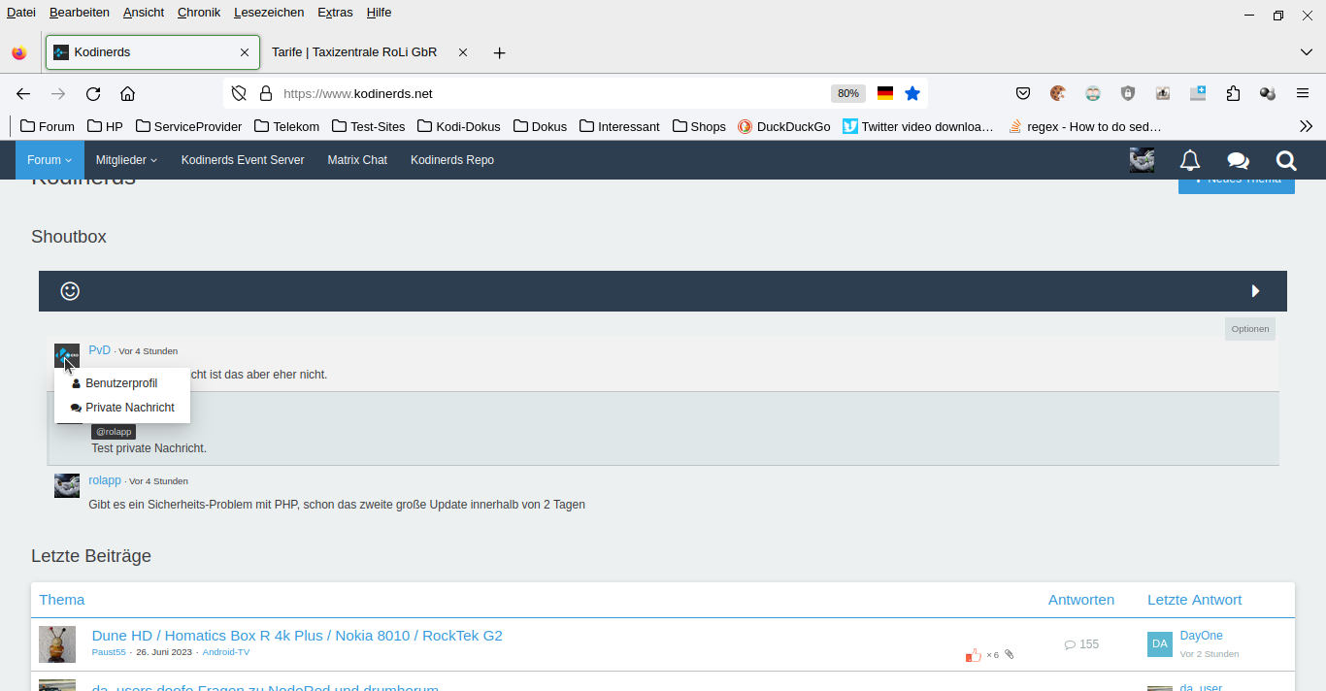Image resolution: width=1326 pixels, height=691 pixels.
Task: Open Matrix Chat navigation link
Action: click(x=357, y=160)
